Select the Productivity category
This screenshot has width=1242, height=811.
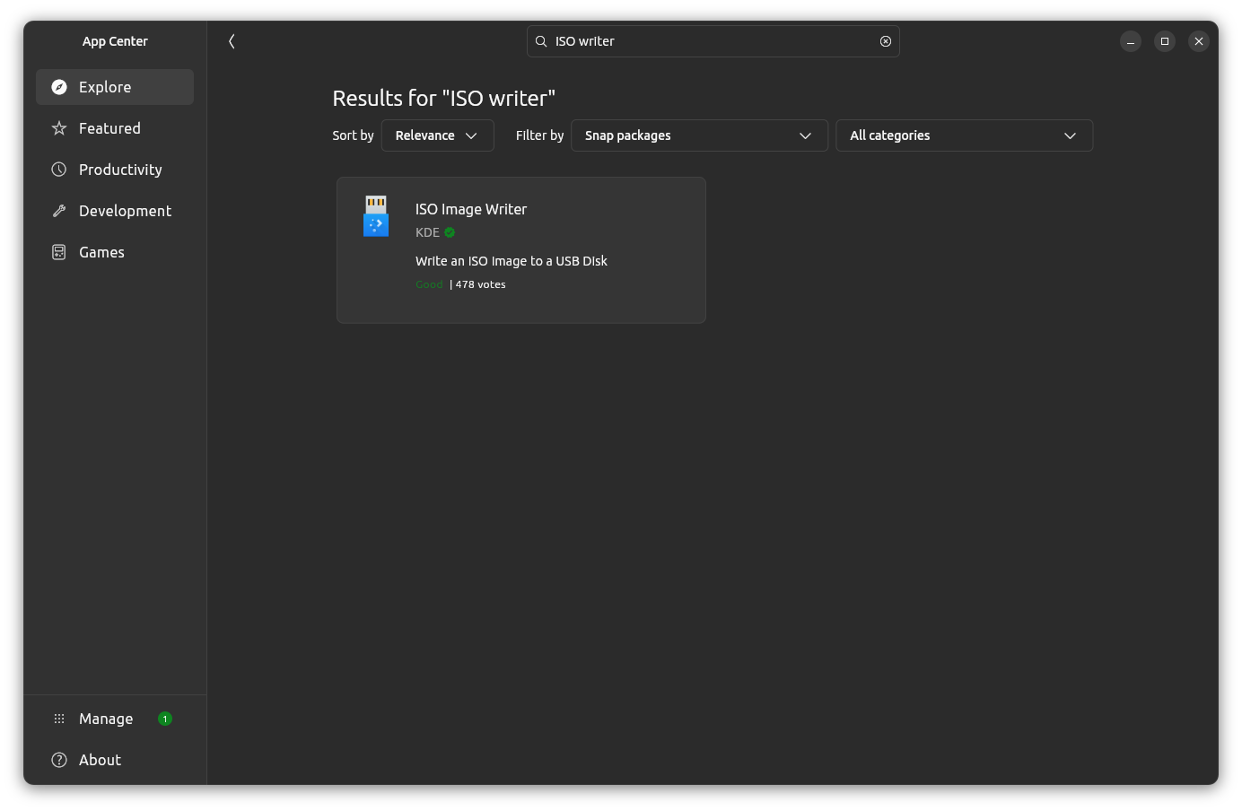click(x=115, y=170)
